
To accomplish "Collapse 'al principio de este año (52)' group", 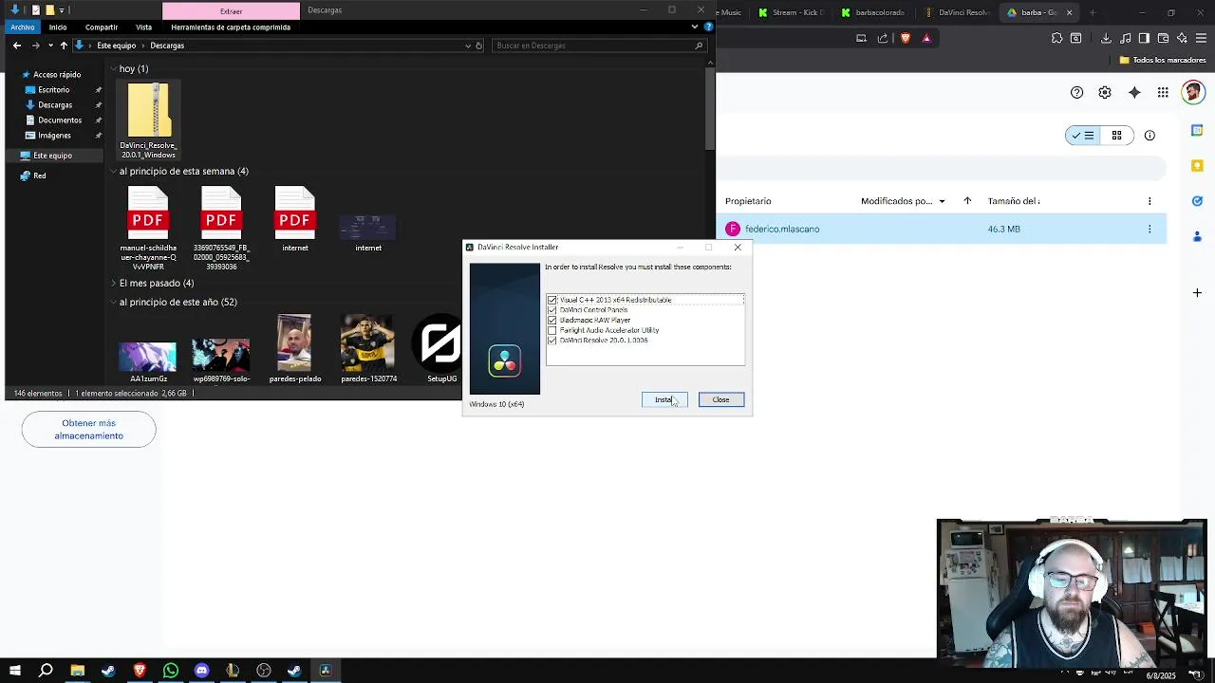I will point(113,303).
